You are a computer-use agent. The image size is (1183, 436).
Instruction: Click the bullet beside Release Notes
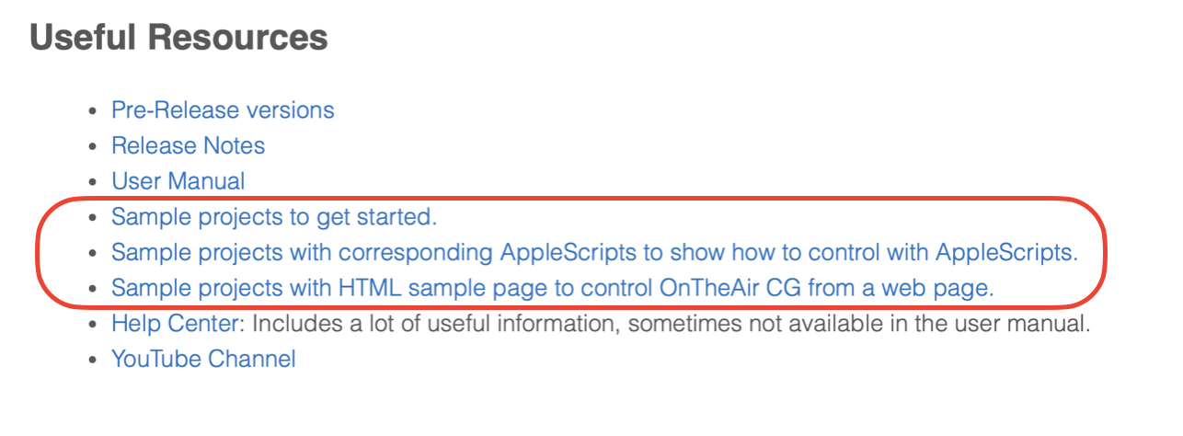[91, 147]
